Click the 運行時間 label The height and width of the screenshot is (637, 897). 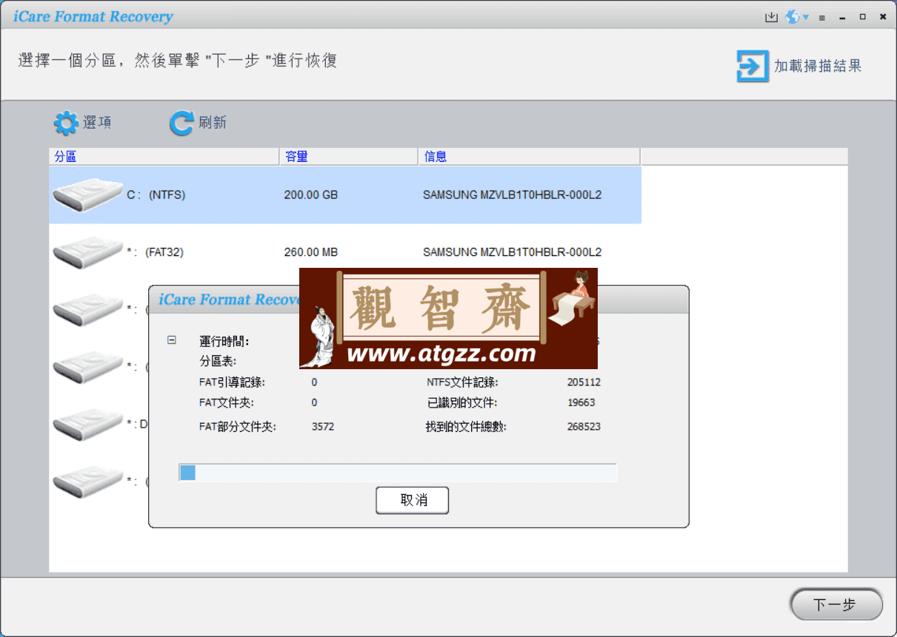tap(224, 341)
